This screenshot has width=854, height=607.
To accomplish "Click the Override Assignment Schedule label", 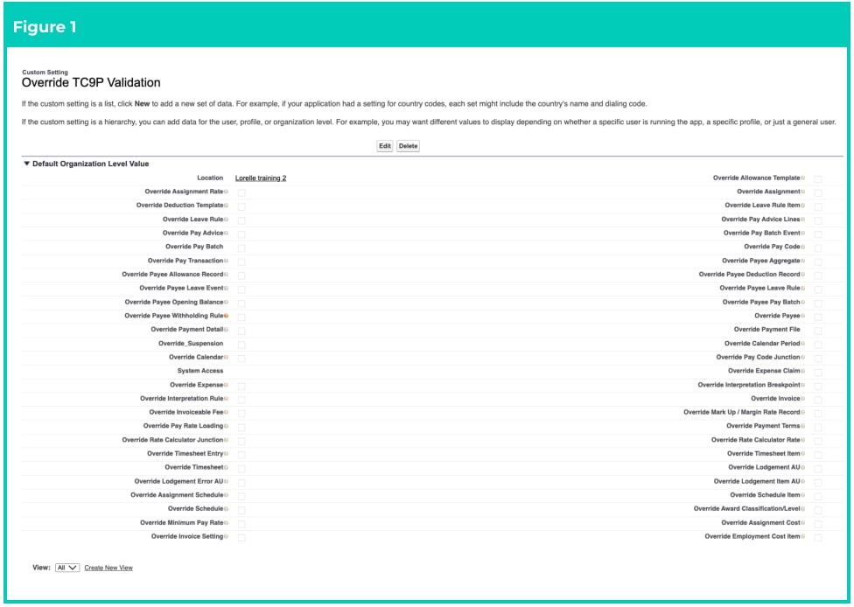I will click(x=177, y=495).
